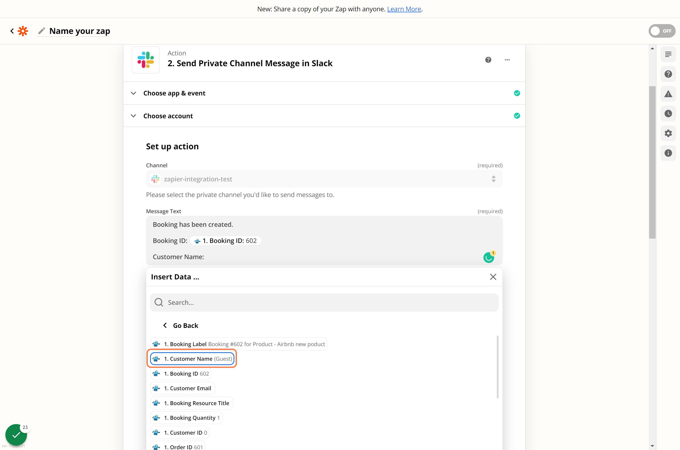
Task: Select the Booking ID 602 option
Action: pos(180,373)
